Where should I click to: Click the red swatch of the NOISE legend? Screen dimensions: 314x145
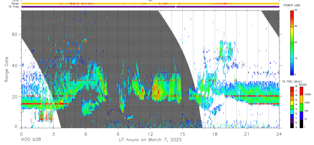[301, 91]
